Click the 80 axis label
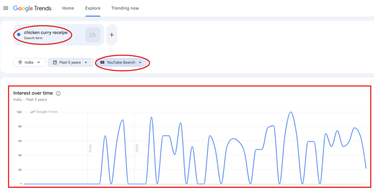374x188 pixels. (x=20, y=126)
